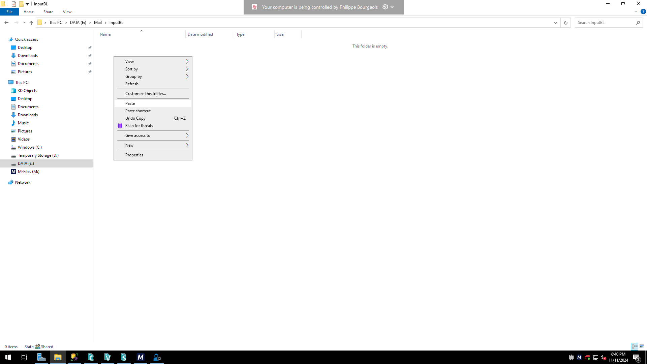Choose 'Customize this folder...' in context menu
The width and height of the screenshot is (647, 364).
pyautogui.click(x=153, y=94)
